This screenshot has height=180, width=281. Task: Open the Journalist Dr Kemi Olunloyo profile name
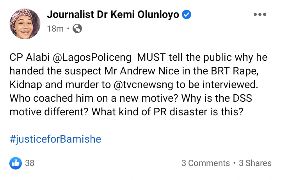tap(113, 15)
